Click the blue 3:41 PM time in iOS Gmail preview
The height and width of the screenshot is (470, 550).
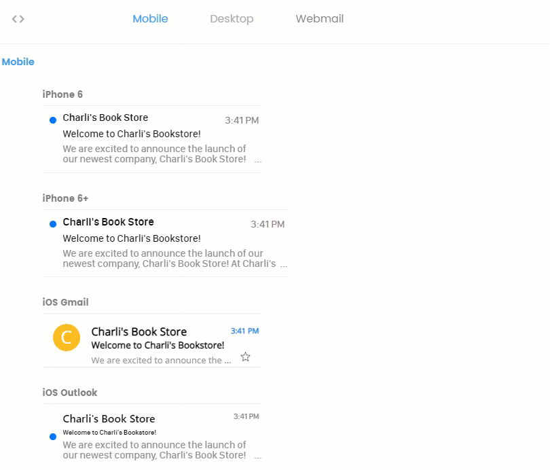[244, 331]
